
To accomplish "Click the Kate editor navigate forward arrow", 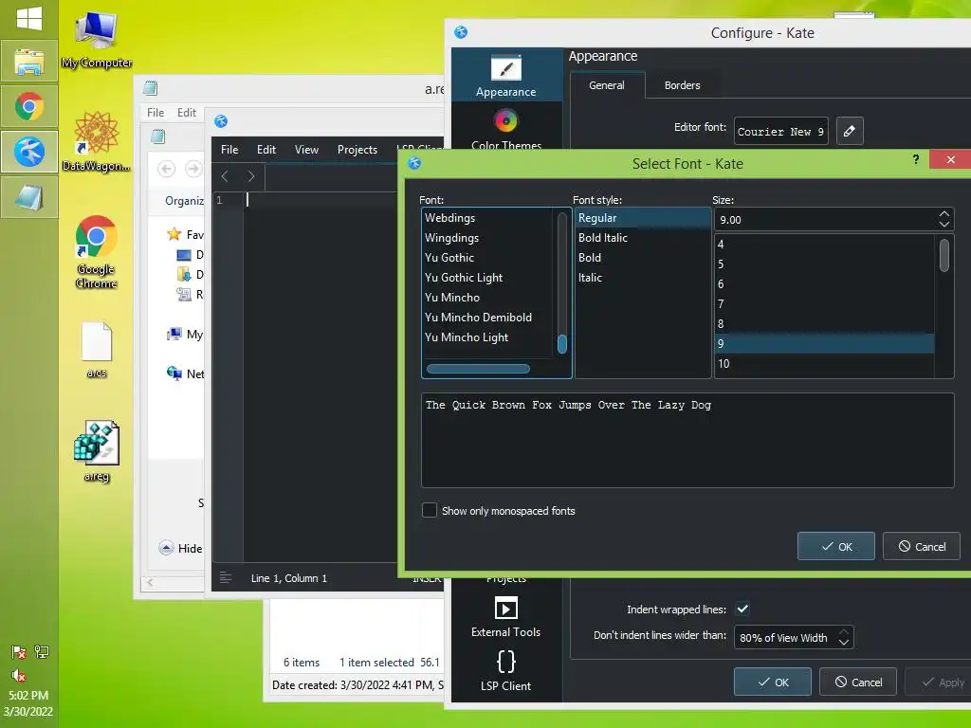I will coord(250,176).
